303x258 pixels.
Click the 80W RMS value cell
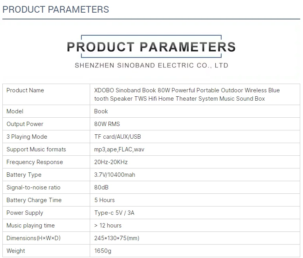(x=107, y=124)
